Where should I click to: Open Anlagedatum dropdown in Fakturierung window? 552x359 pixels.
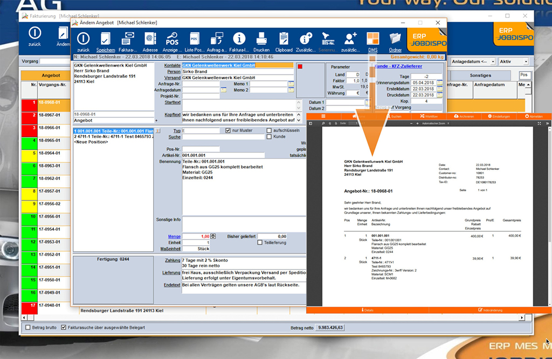(x=493, y=61)
